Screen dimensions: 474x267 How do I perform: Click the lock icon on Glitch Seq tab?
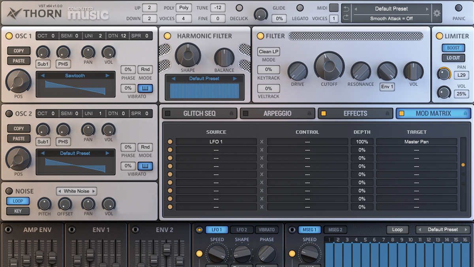click(231, 114)
